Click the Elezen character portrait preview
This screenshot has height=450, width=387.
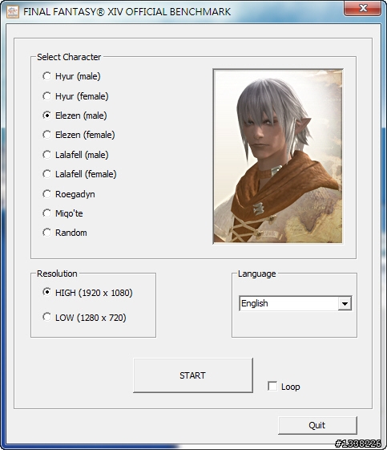(x=278, y=156)
